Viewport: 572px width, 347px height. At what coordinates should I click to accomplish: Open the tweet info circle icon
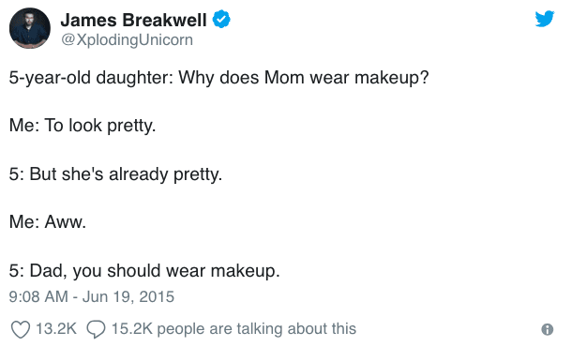(x=548, y=329)
